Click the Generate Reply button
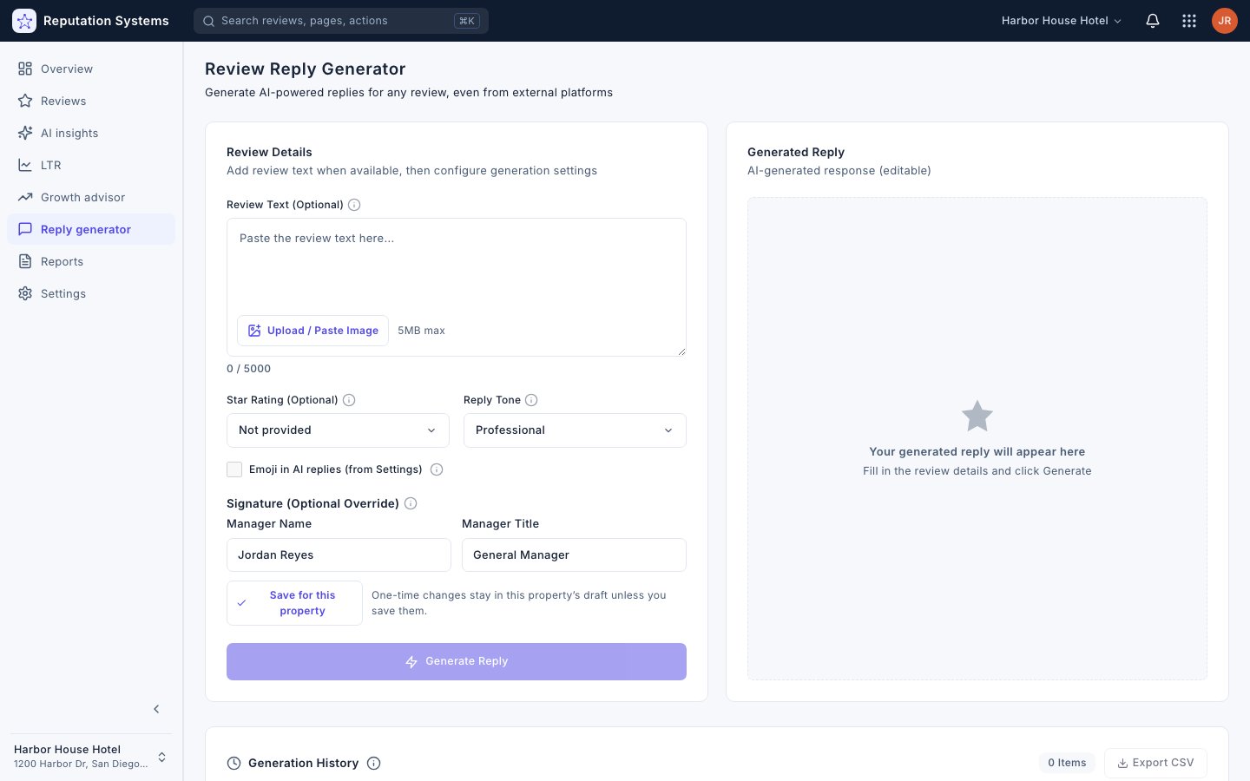Screen dimensions: 1250x781 [x=457, y=661]
